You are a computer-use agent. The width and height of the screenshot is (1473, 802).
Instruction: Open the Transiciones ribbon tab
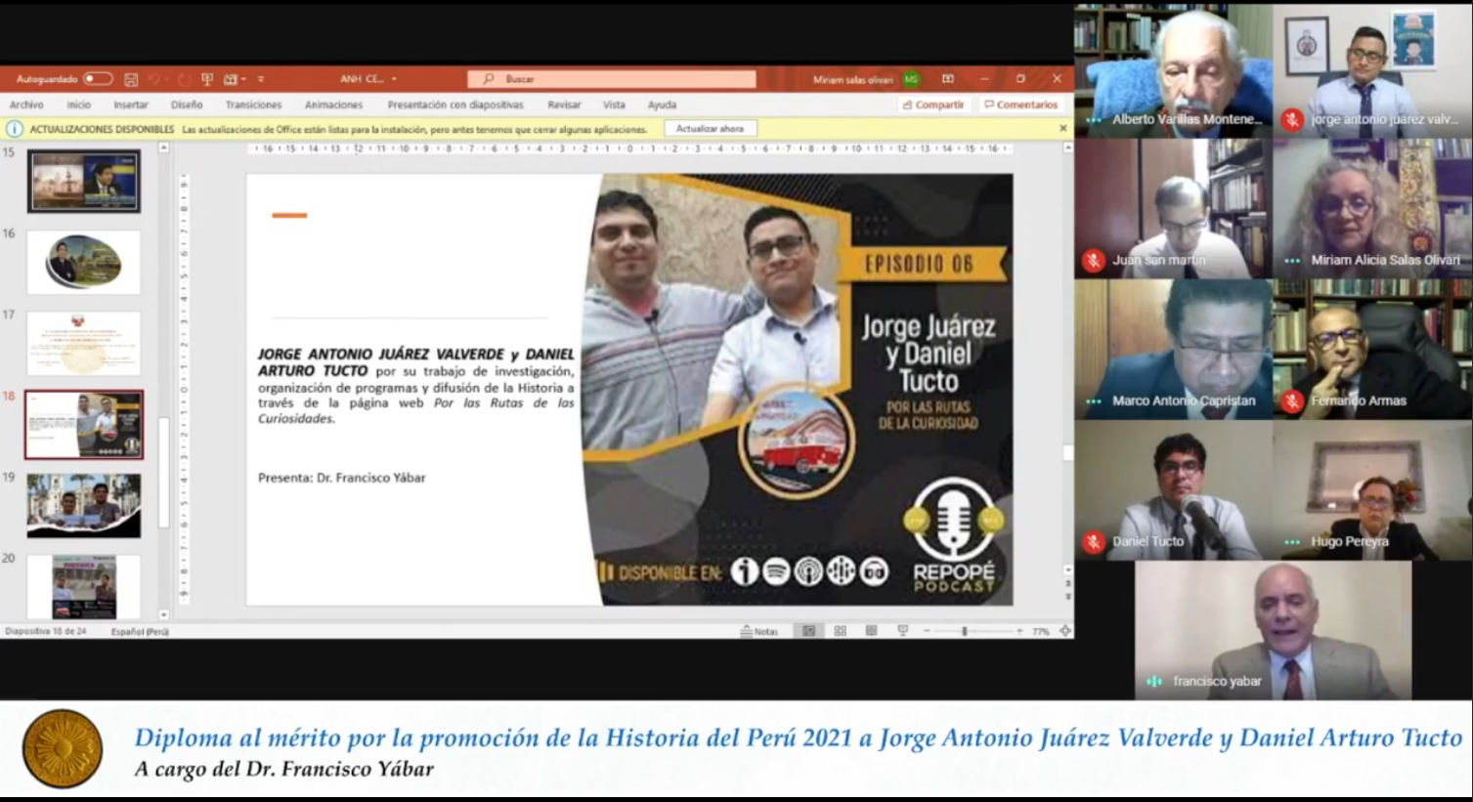[253, 105]
